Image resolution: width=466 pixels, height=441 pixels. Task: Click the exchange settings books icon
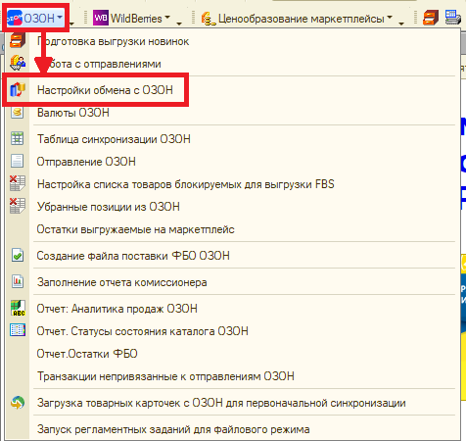click(x=18, y=89)
